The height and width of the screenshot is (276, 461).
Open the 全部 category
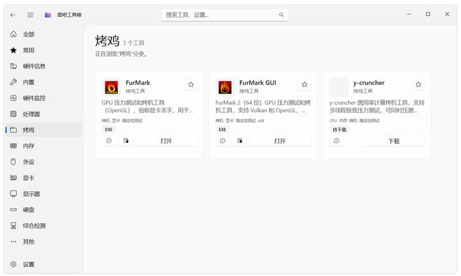coord(43,34)
